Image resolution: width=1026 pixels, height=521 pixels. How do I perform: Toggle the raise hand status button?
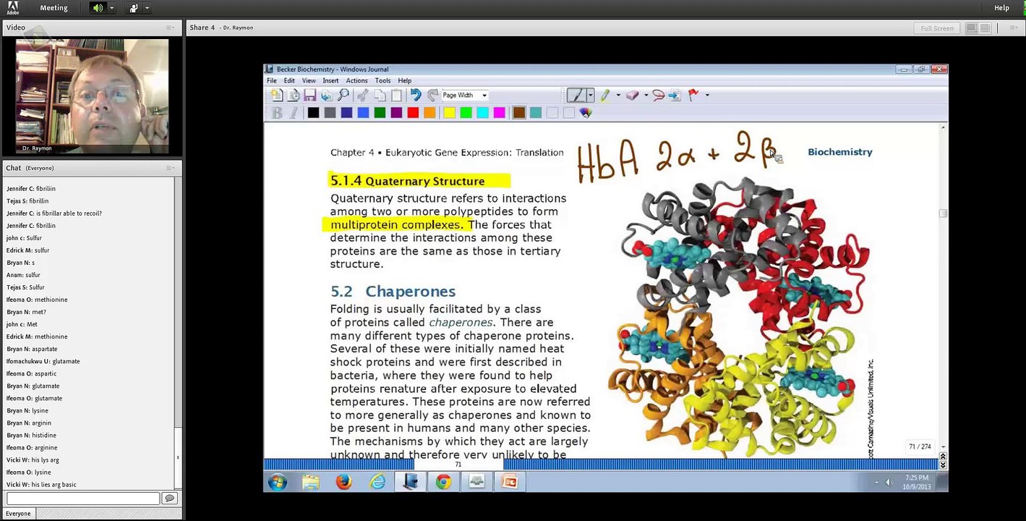coord(134,8)
